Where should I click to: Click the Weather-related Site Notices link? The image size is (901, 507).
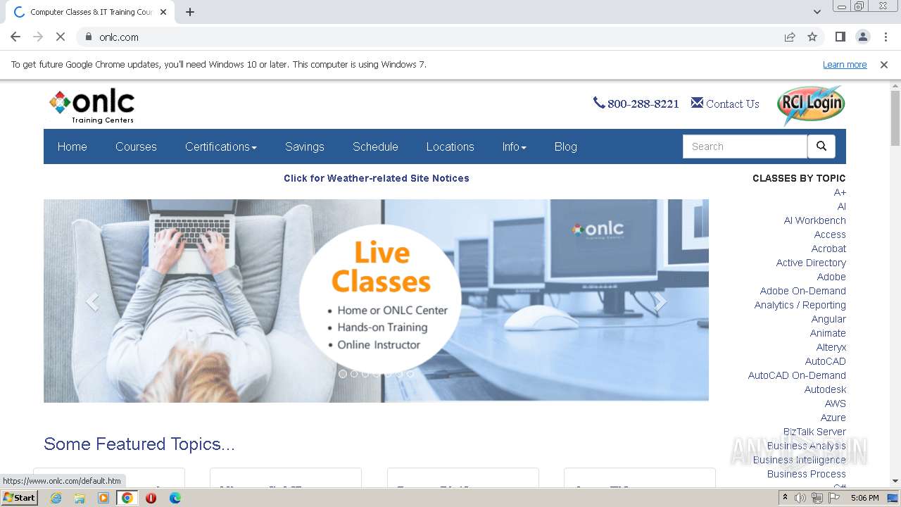click(377, 178)
